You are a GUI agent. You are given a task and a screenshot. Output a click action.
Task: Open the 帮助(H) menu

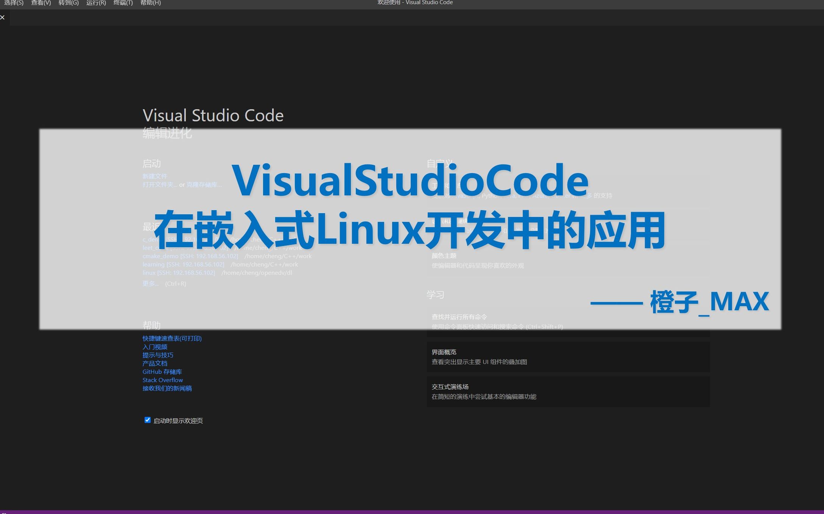pos(151,3)
